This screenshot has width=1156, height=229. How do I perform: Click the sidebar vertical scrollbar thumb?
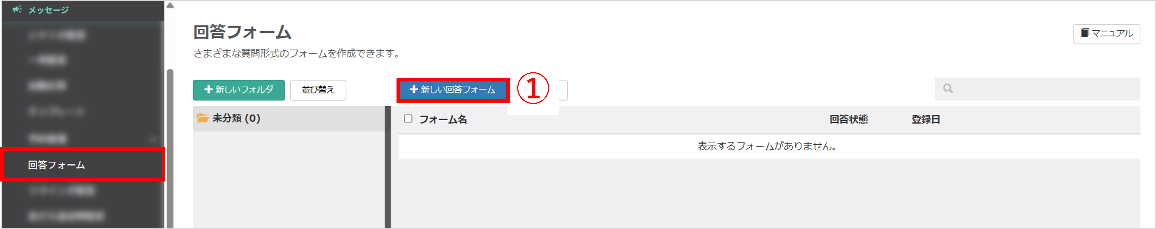click(x=170, y=148)
